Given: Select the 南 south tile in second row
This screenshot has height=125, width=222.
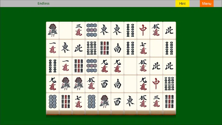Looking at the screenshot, I should 117,48.
